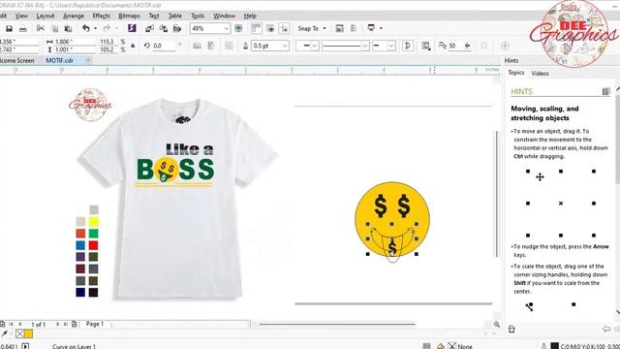Toggle Show guidelines button
620x349 pixels.
pos(284,28)
